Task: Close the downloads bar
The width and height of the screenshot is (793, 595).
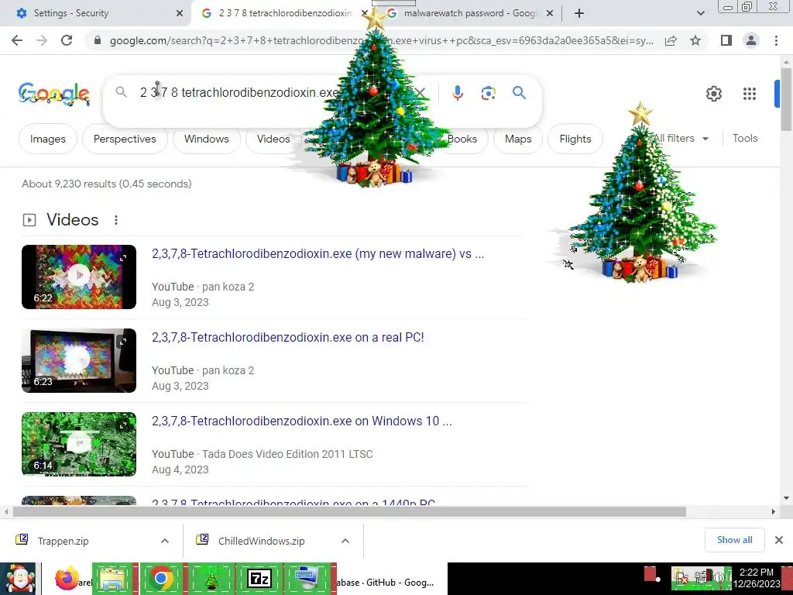Action: pos(779,540)
